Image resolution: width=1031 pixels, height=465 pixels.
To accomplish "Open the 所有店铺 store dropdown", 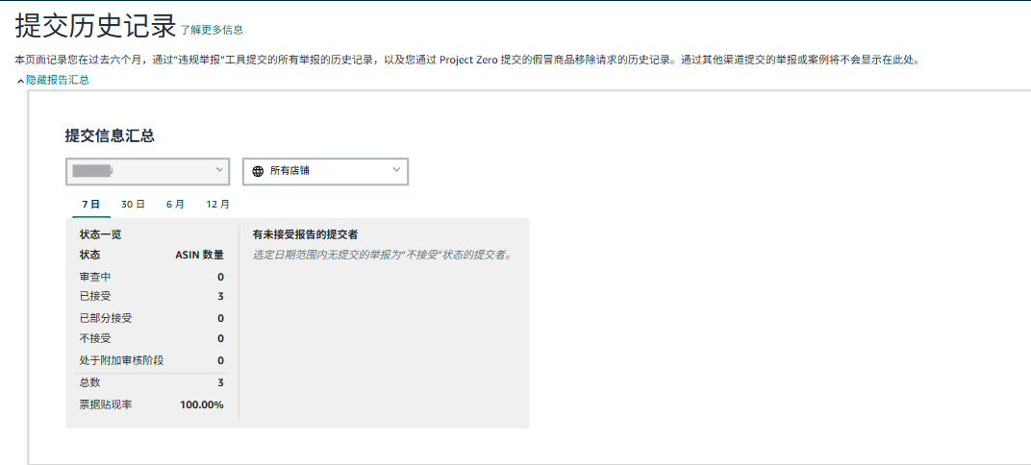I will click(325, 171).
